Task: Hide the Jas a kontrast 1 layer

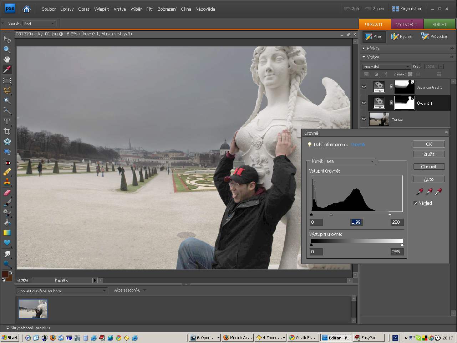Action: tap(364, 87)
